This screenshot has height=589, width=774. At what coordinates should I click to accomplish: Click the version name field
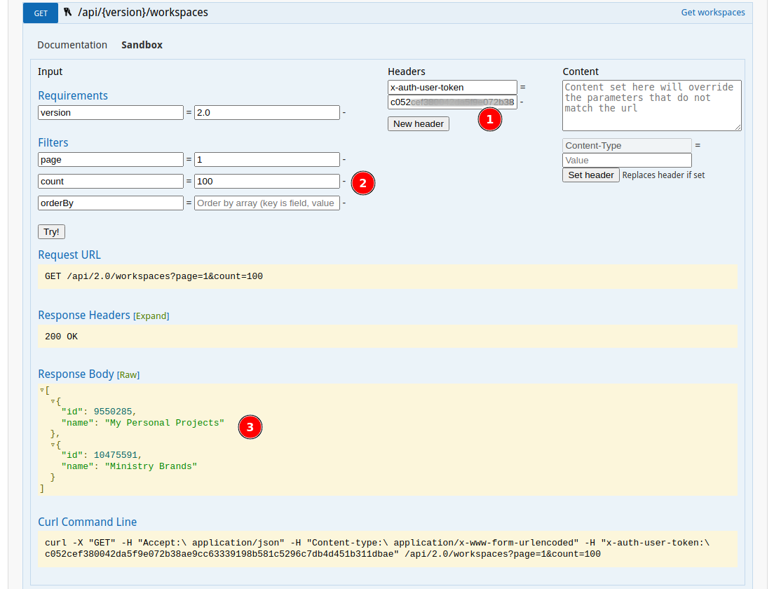tap(111, 113)
